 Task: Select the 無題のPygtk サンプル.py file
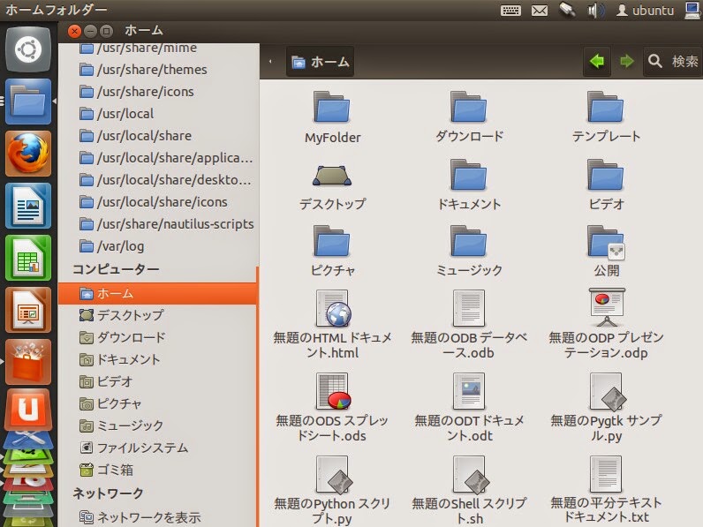coord(608,392)
